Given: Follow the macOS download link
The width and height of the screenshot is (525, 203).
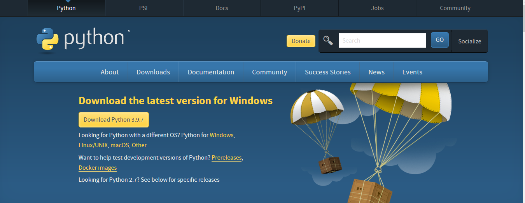Looking at the screenshot, I should point(120,145).
